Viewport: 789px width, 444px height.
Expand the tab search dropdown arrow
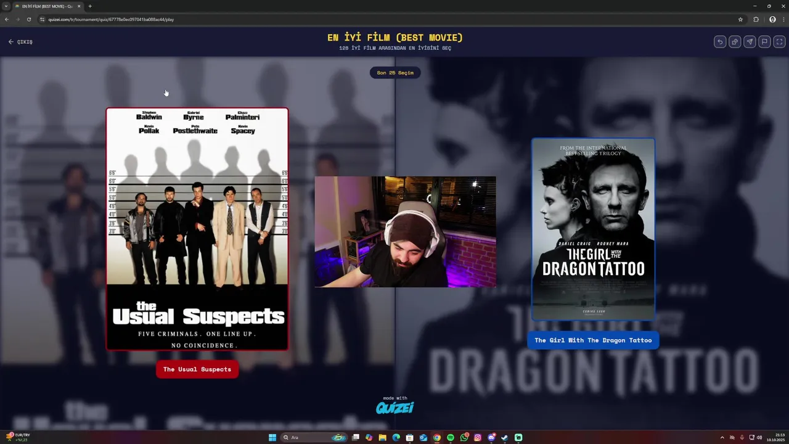tap(6, 6)
